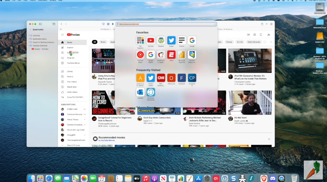327x182 pixels.
Task: Toggle the Safari sidebar button
Action: tap(41, 24)
